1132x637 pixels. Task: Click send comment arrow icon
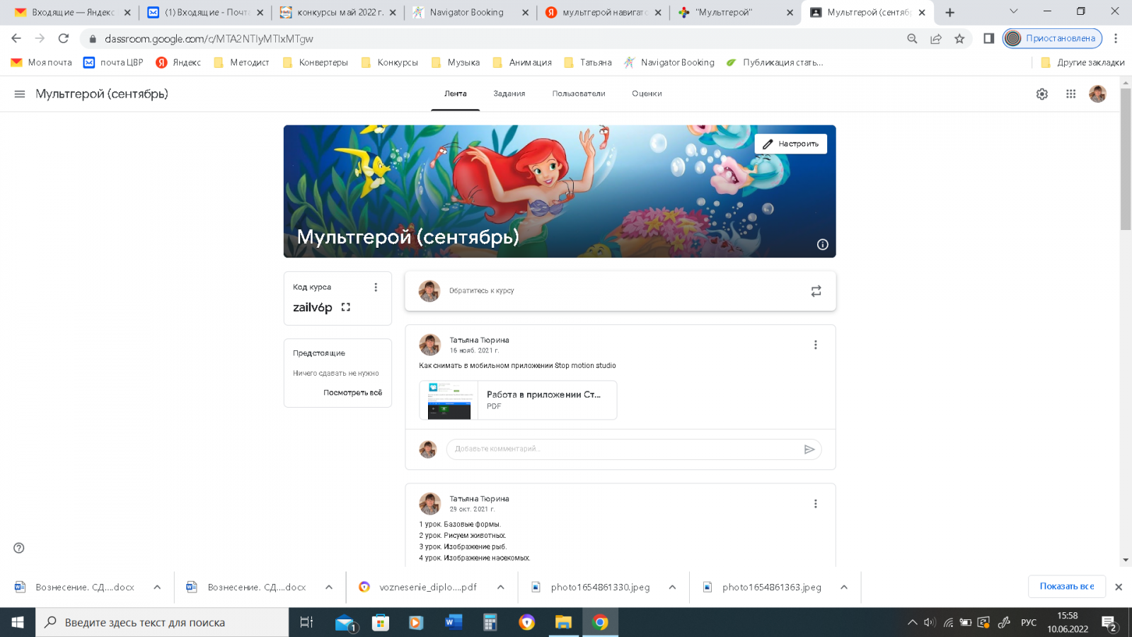[x=809, y=449]
